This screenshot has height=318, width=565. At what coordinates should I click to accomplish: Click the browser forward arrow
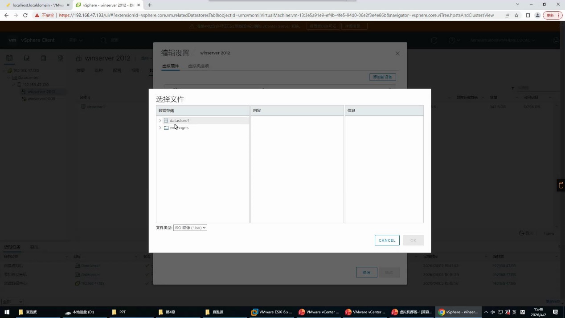[16, 15]
